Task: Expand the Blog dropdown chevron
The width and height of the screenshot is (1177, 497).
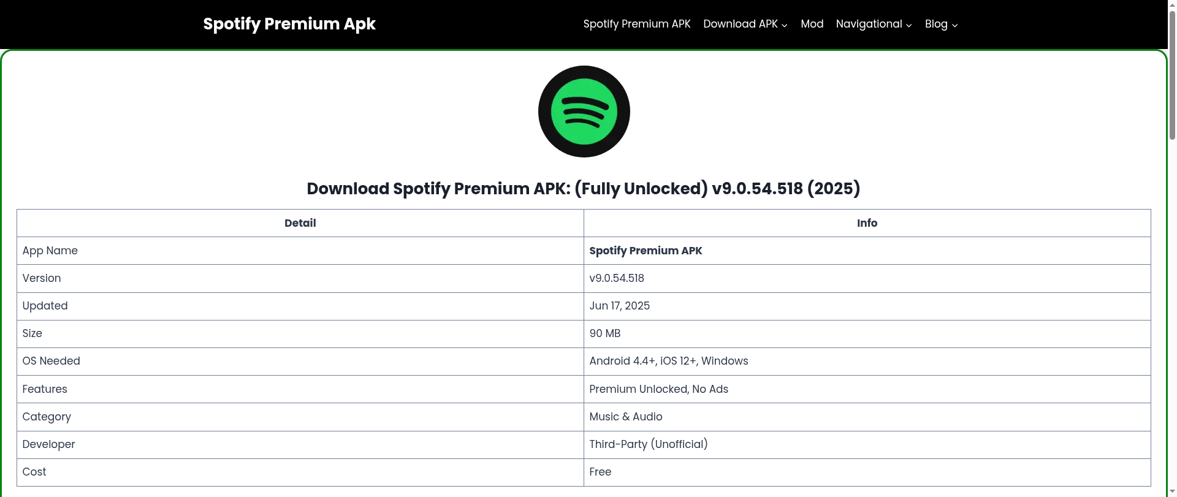Action: [x=954, y=25]
